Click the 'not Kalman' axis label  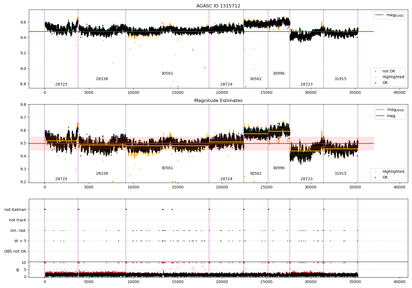[15, 210]
